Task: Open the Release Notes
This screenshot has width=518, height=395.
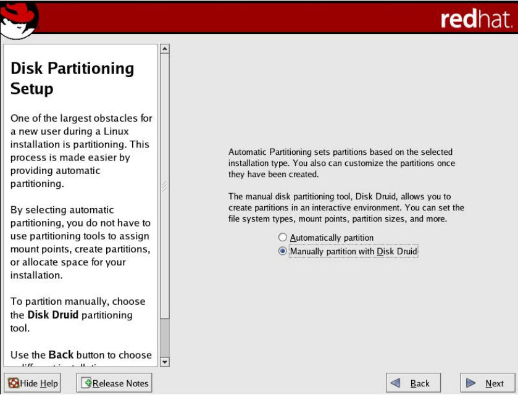Action: tap(114, 383)
